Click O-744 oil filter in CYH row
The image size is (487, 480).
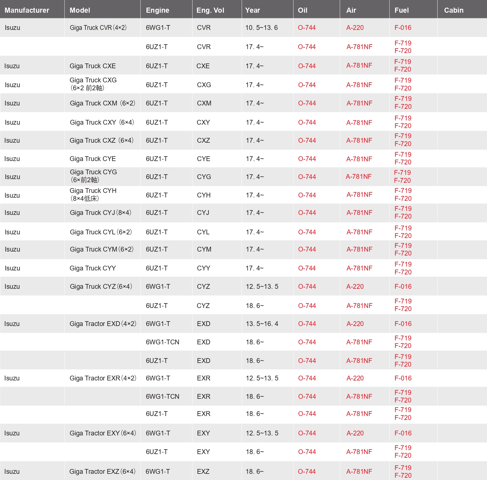[307, 195]
